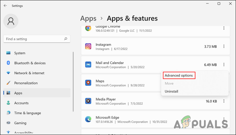Click the Time & language globe icon
This screenshot has height=135, width=236.
[x=8, y=113]
